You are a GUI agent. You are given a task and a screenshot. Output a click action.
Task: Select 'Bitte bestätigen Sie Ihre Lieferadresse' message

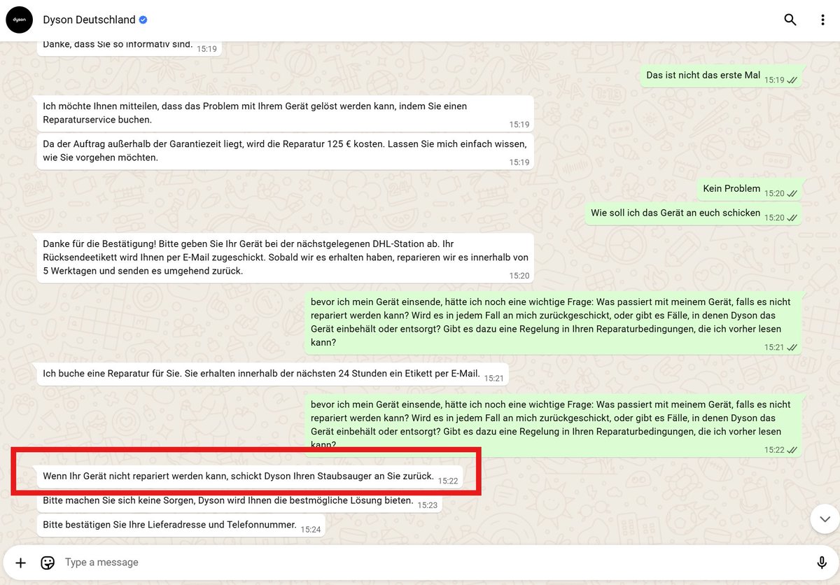click(x=181, y=526)
